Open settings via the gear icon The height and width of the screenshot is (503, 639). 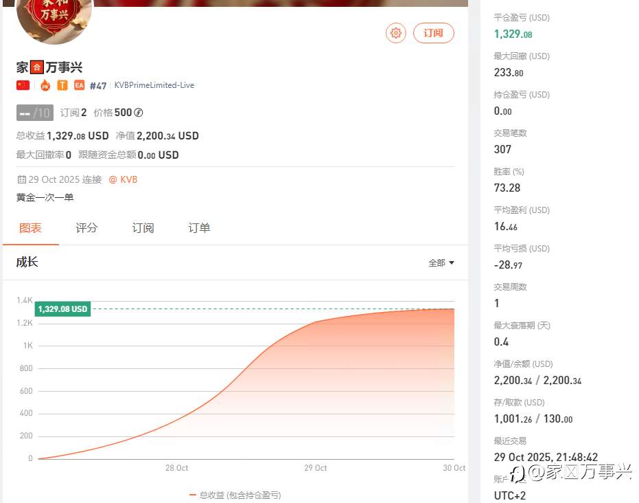[x=396, y=33]
